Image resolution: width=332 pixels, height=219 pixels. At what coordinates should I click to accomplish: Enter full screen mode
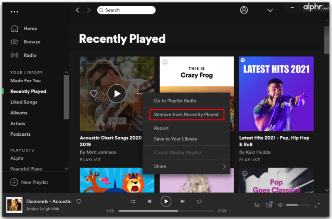coord(317,205)
